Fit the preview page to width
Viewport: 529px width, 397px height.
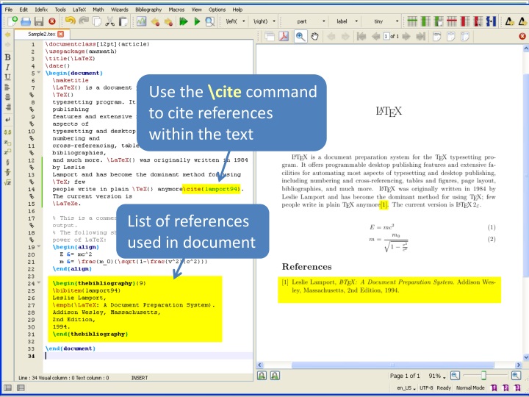click(x=450, y=36)
